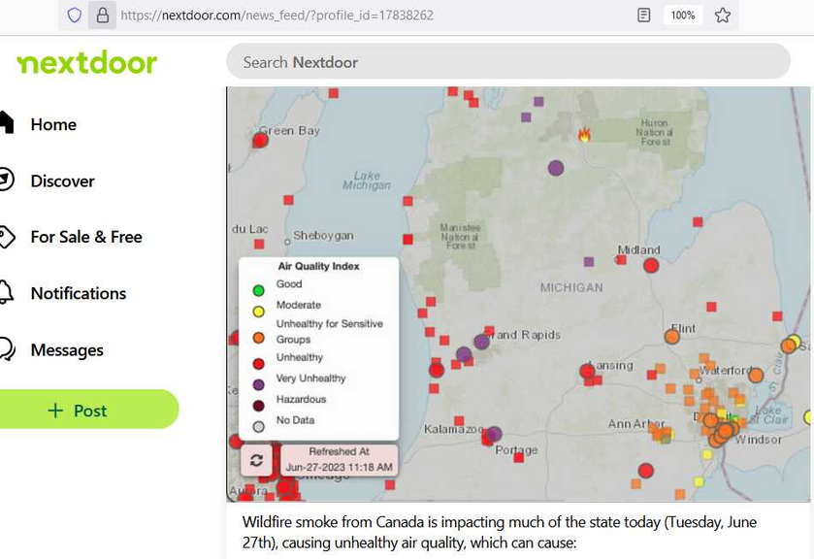Click the 100% zoom level indicator
This screenshot has width=814, height=559.
[x=683, y=16]
